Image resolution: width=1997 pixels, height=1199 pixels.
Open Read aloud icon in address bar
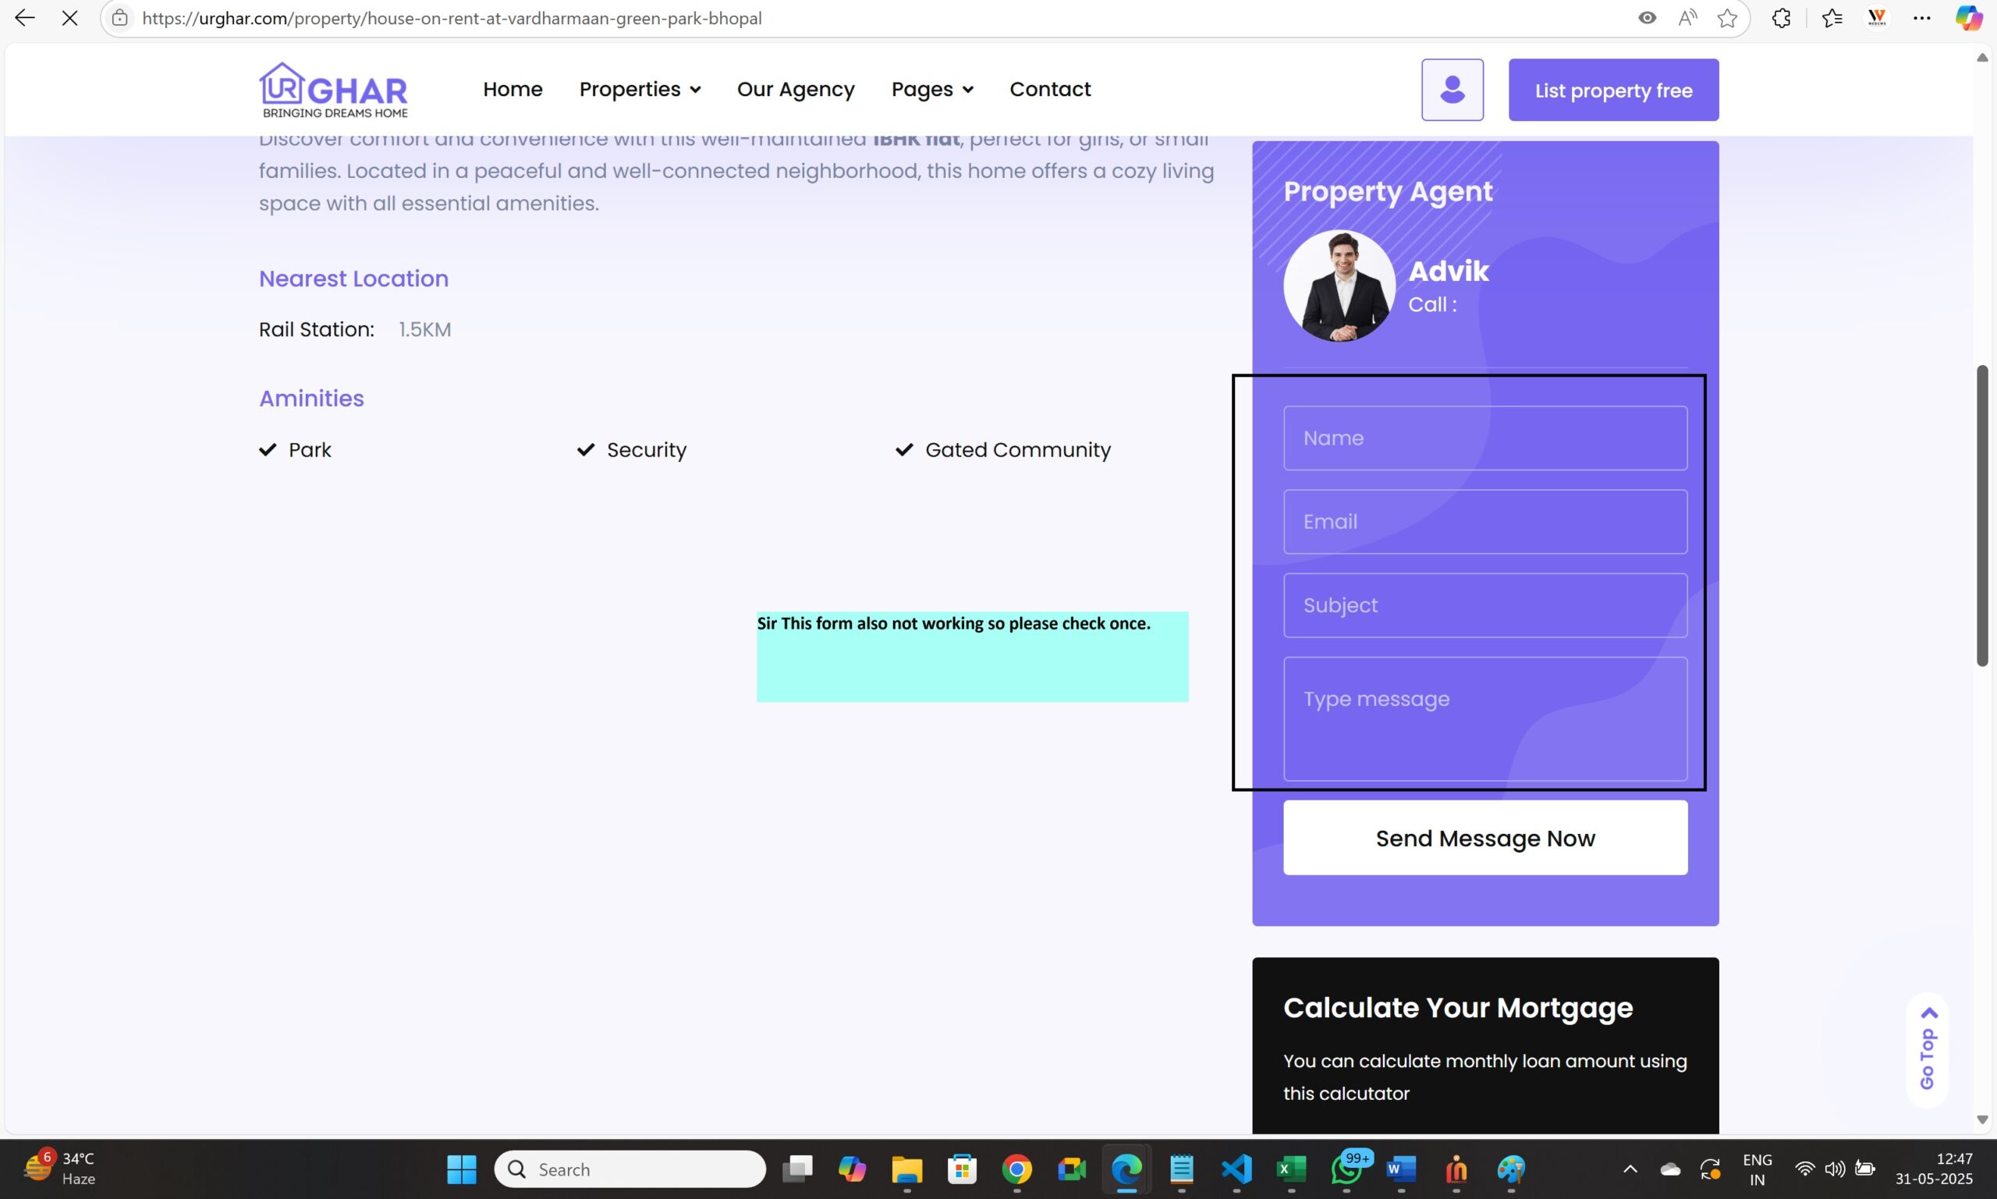pos(1687,18)
